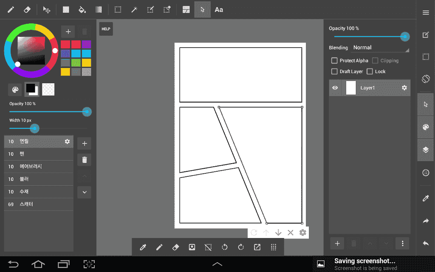Switch to the 수채 watercolor brush

click(x=38, y=192)
